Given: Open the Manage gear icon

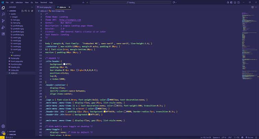Looking at the screenshot, I should pos(3,133).
